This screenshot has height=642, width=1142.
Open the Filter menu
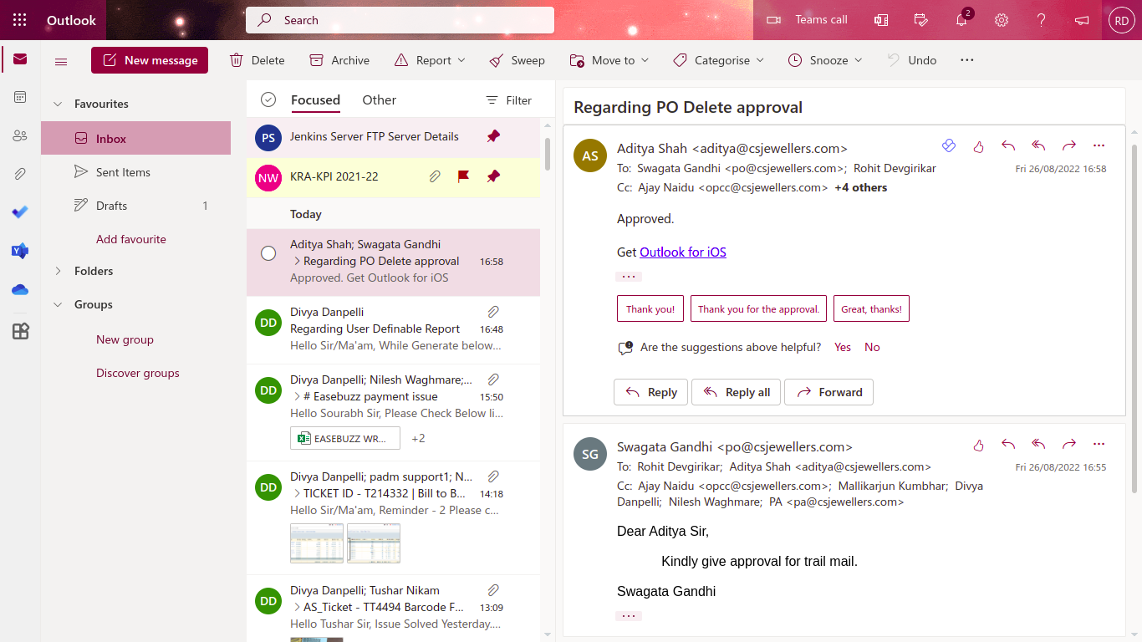pos(508,100)
